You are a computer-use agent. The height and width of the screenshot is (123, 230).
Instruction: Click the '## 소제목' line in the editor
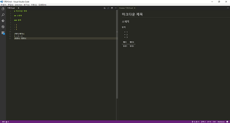(x=18, y=16)
